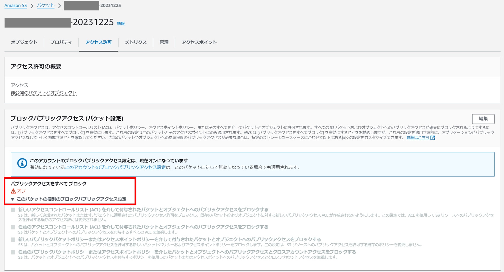Image resolution: width=504 pixels, height=272 pixels.
Task: Click the dotted 非公開のバケットとオブジェクト text
Action: point(43,93)
